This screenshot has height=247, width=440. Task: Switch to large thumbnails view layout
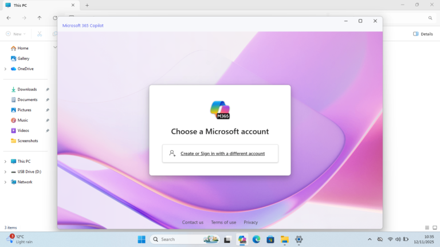coord(435,228)
